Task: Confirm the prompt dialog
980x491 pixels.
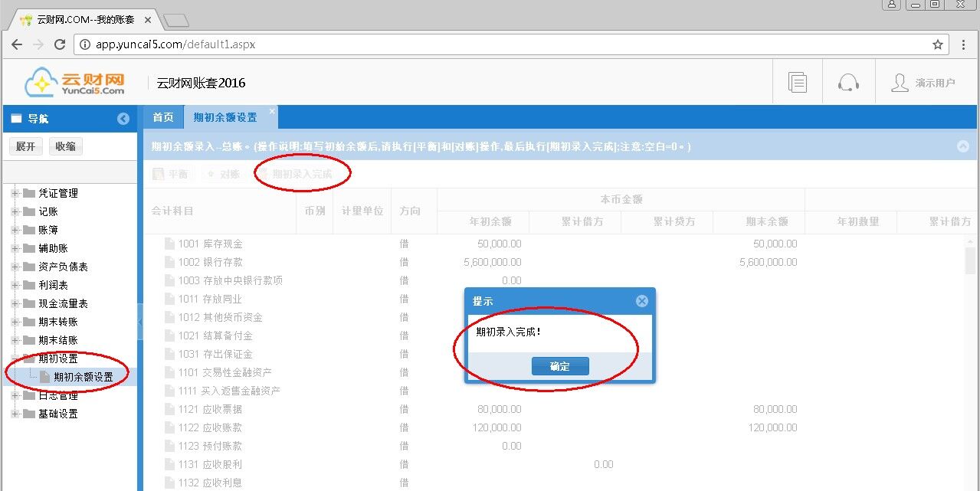Action: coord(560,366)
